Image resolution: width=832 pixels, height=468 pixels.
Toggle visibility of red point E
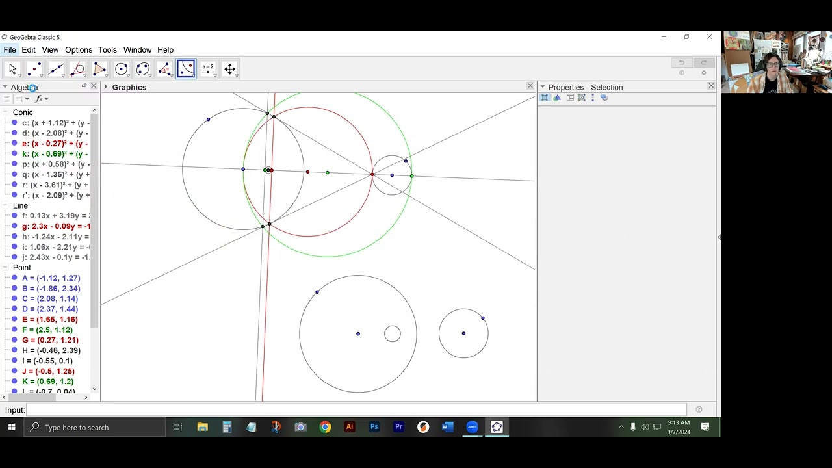tap(14, 319)
